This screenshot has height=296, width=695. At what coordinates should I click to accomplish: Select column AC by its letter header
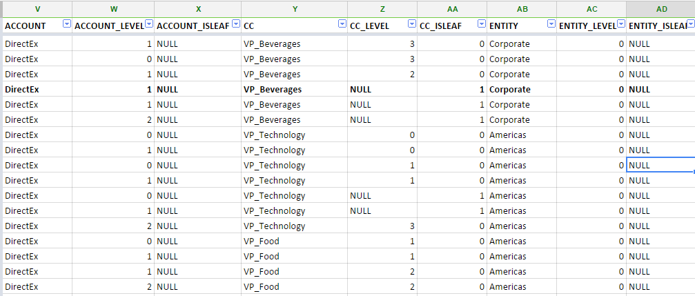[591, 9]
